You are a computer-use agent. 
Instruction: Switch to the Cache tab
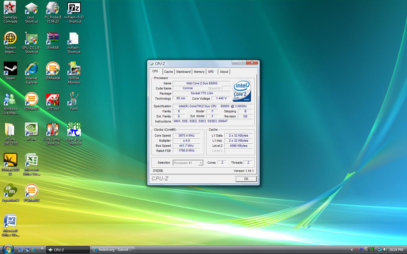[x=168, y=72]
